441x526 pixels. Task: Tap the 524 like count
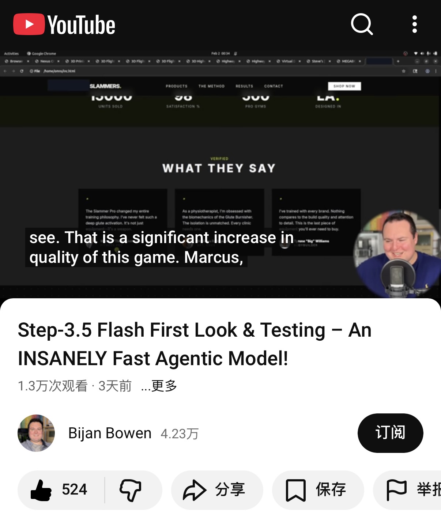(x=75, y=489)
